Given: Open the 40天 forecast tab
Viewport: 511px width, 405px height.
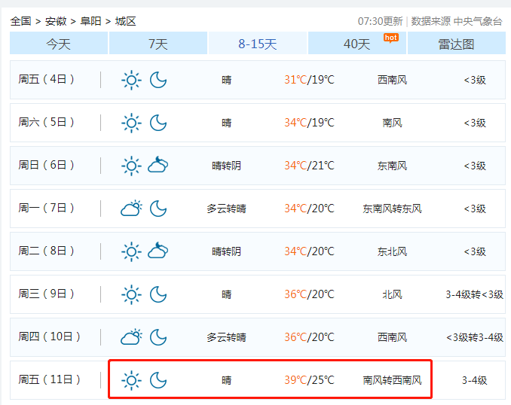Looking at the screenshot, I should click(x=356, y=44).
